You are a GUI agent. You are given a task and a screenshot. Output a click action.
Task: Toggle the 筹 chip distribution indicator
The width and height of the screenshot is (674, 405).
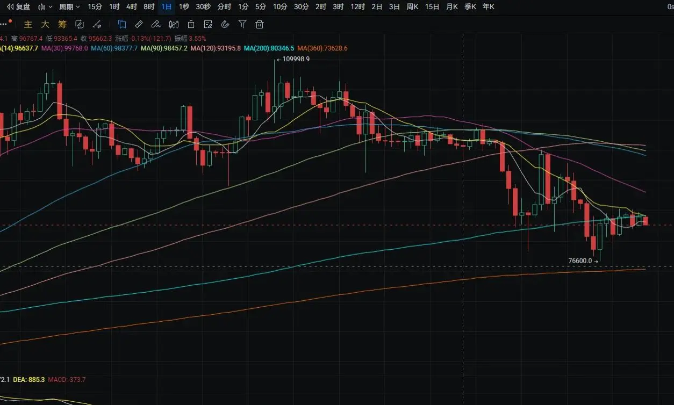(62, 24)
